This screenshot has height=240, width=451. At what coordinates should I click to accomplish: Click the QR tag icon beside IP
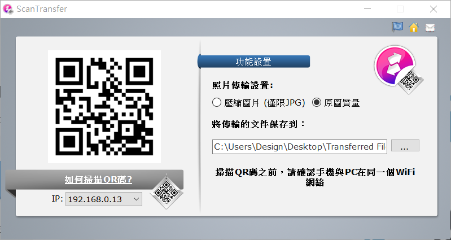click(x=167, y=190)
